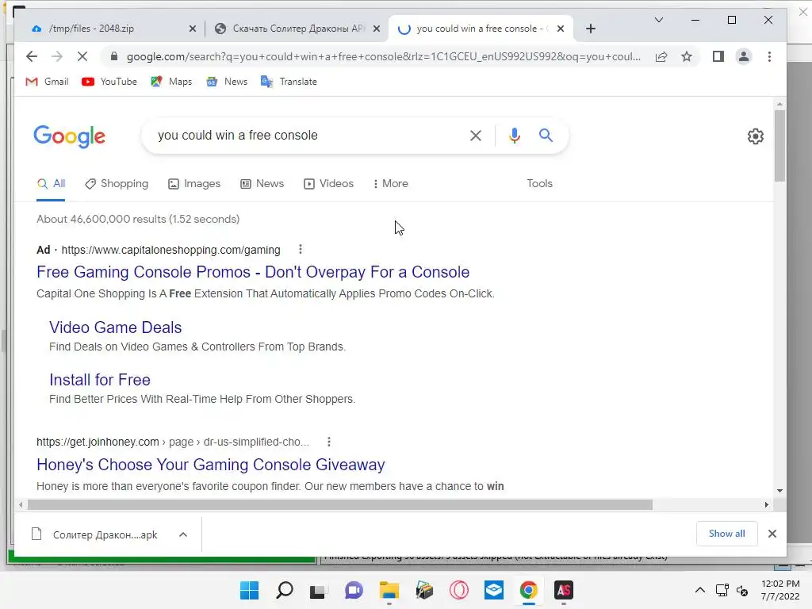Image resolution: width=812 pixels, height=609 pixels.
Task: Click the address bar URL
Action: coord(383,56)
